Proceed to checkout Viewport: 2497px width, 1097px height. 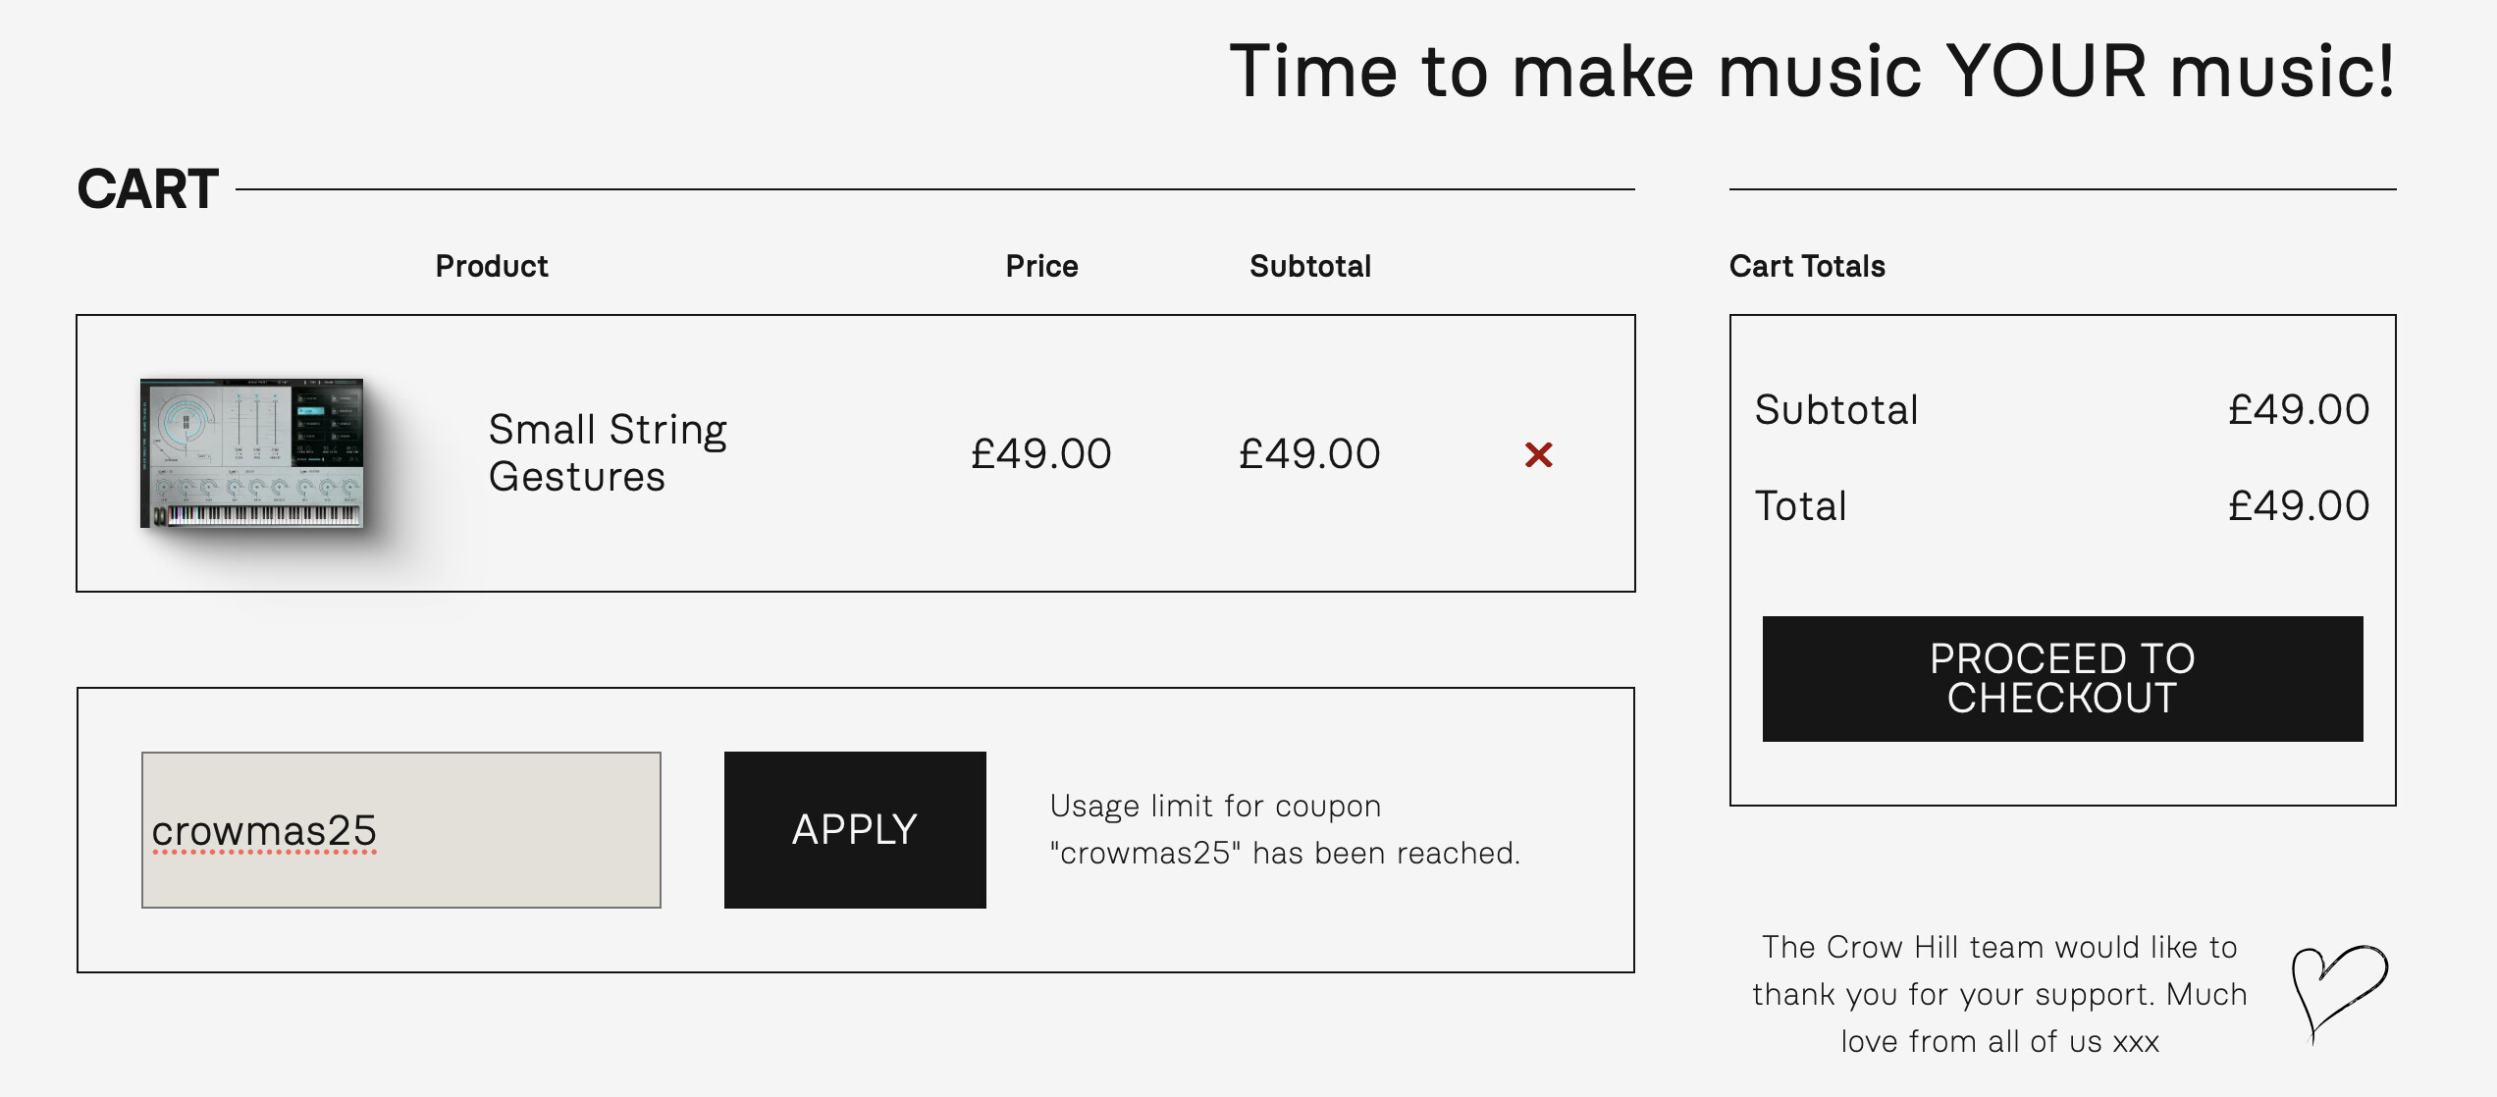tap(2062, 678)
